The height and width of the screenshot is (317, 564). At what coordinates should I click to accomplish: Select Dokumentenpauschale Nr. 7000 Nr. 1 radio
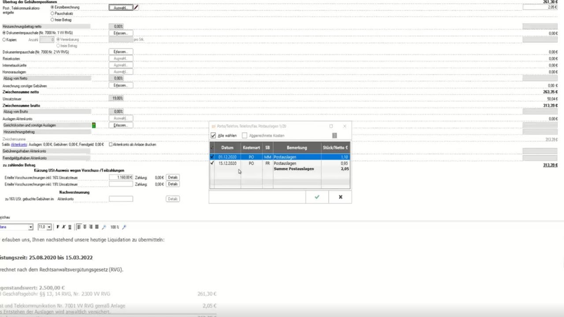4,33
